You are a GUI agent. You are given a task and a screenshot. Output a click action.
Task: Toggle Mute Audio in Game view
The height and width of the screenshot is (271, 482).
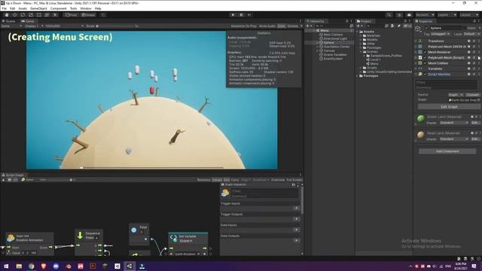pos(267,26)
